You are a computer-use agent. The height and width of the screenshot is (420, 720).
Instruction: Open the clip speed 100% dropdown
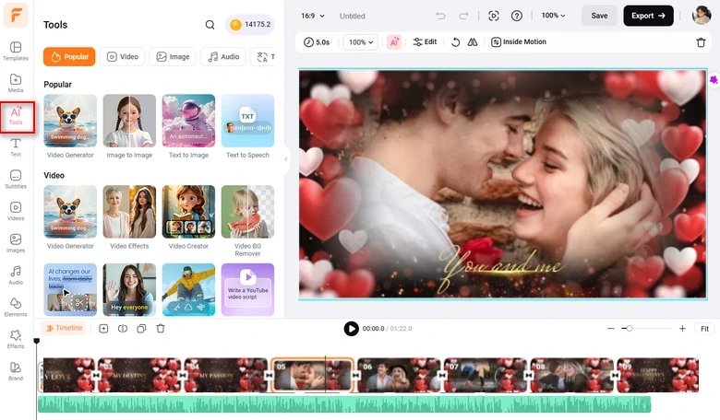pyautogui.click(x=360, y=42)
